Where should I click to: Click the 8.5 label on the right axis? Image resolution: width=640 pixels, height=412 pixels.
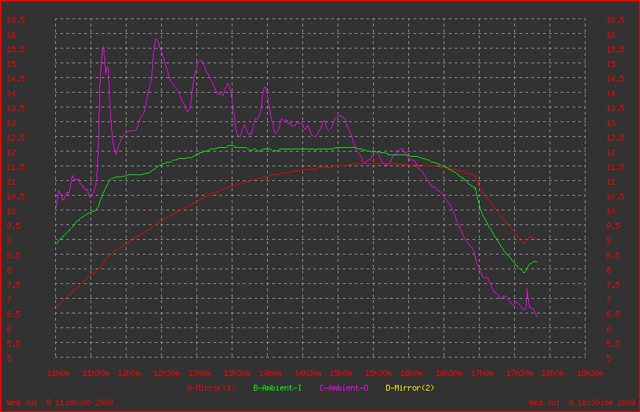[x=613, y=255]
